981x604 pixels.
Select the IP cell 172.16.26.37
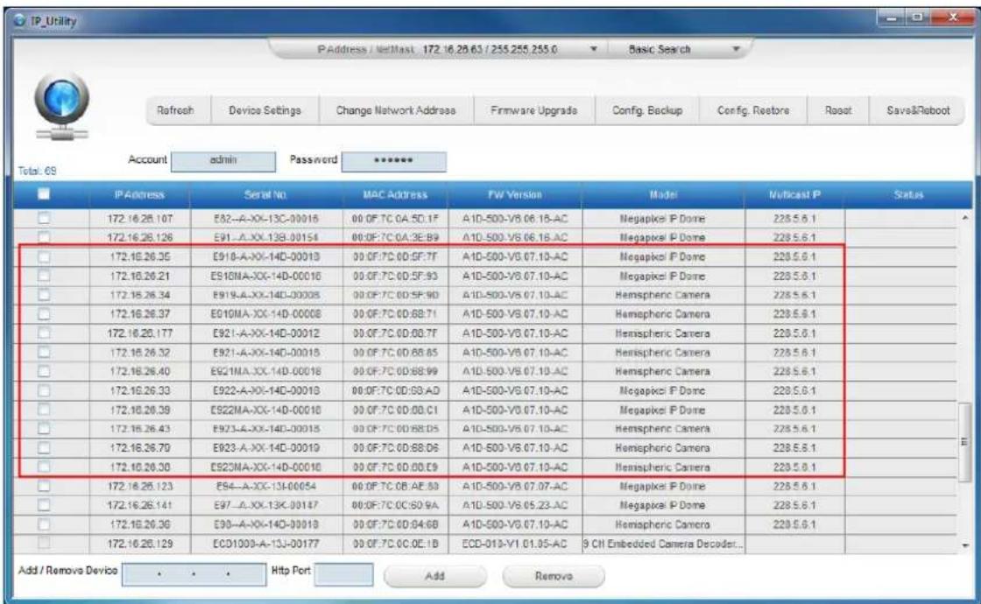pyautogui.click(x=139, y=314)
